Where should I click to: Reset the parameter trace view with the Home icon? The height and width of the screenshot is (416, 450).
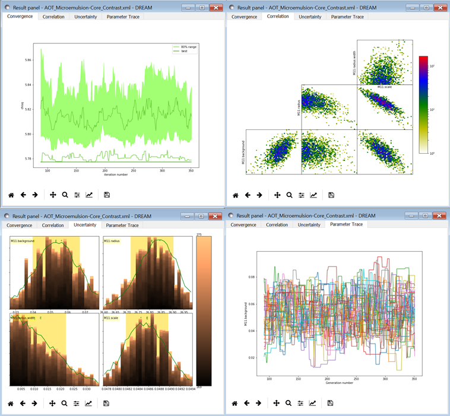pyautogui.click(x=235, y=403)
